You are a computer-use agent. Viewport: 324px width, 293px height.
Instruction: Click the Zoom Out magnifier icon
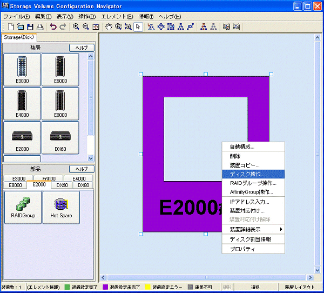point(85,26)
